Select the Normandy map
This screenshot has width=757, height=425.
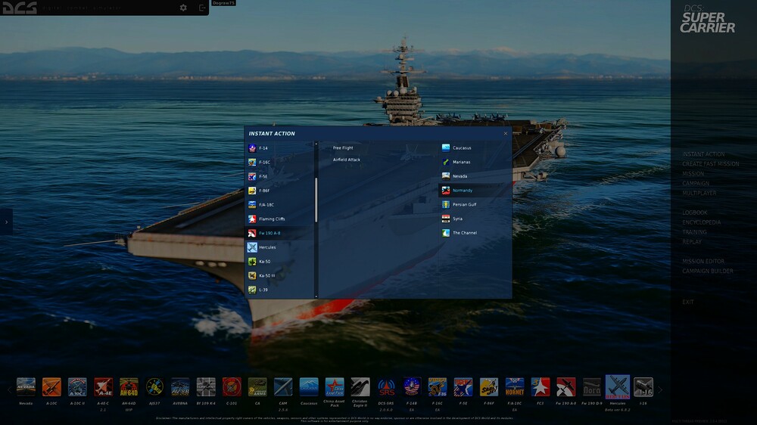pos(475,191)
